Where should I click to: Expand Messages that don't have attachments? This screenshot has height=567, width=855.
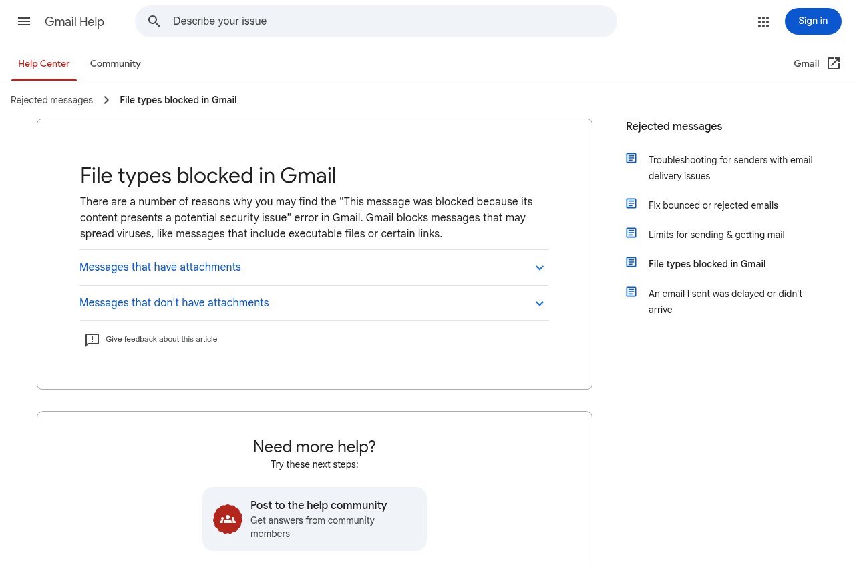click(314, 303)
